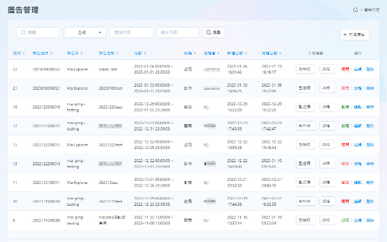Sort by the 修改者 column sort arrows

point(218,53)
